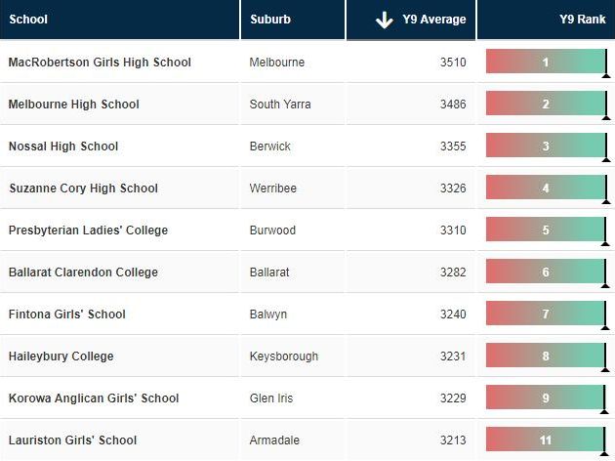Open Ballarat Clarendon College entry
Viewport: 615px width, 461px height.
coord(83,272)
